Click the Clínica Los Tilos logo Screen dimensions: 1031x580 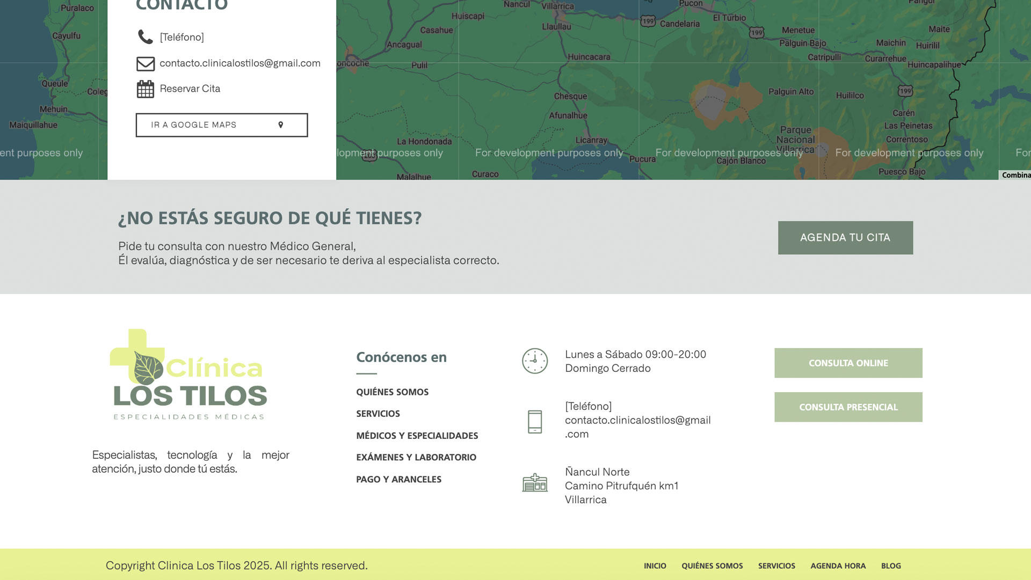coord(188,375)
